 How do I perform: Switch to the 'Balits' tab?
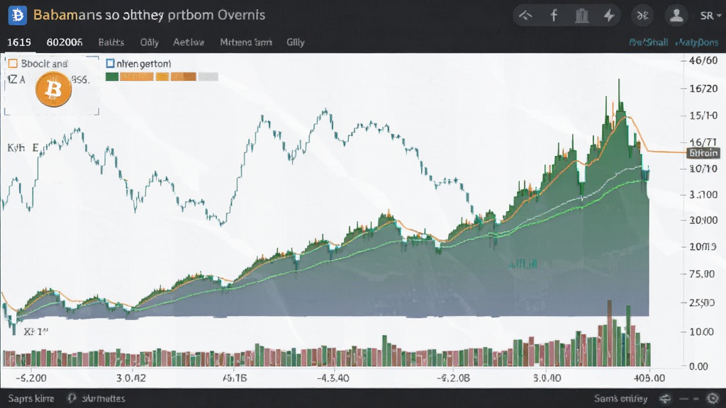111,42
